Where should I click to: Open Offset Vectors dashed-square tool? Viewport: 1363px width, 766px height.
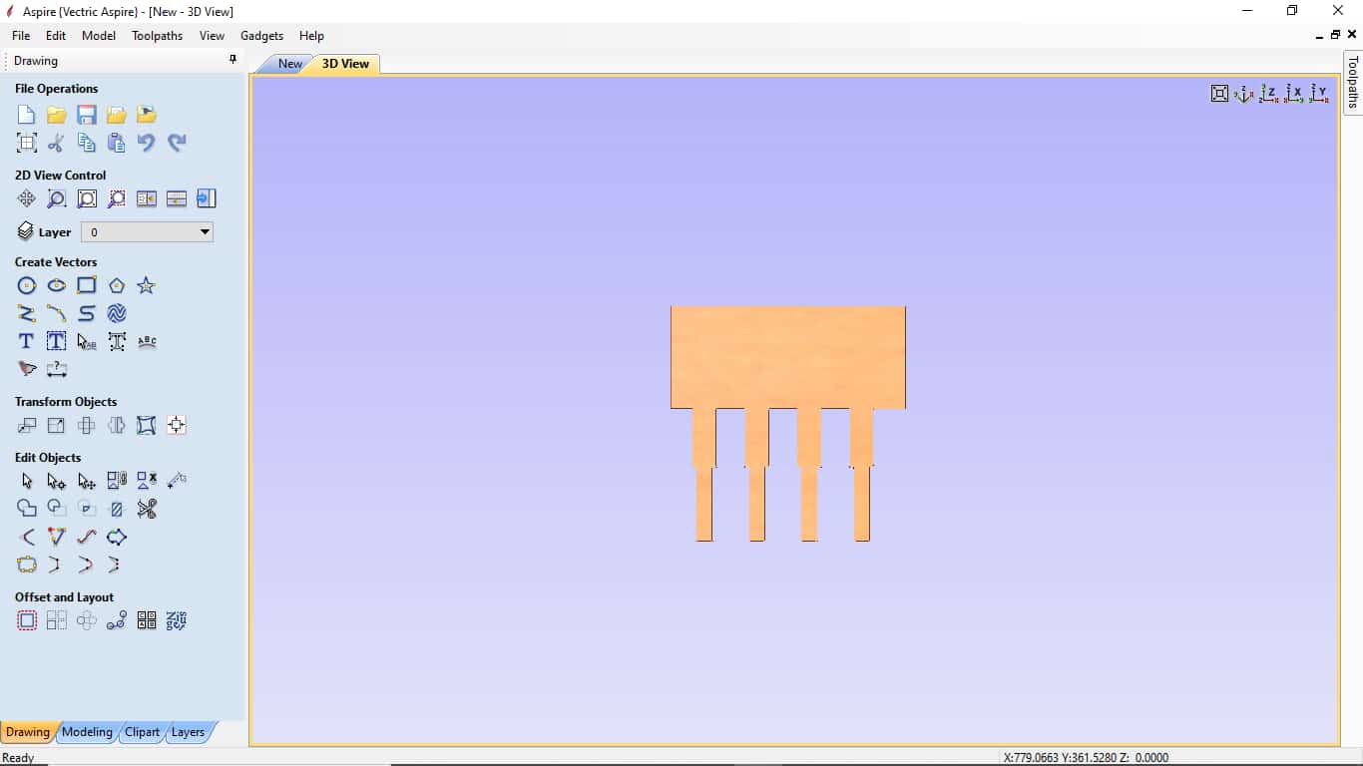[x=27, y=621]
